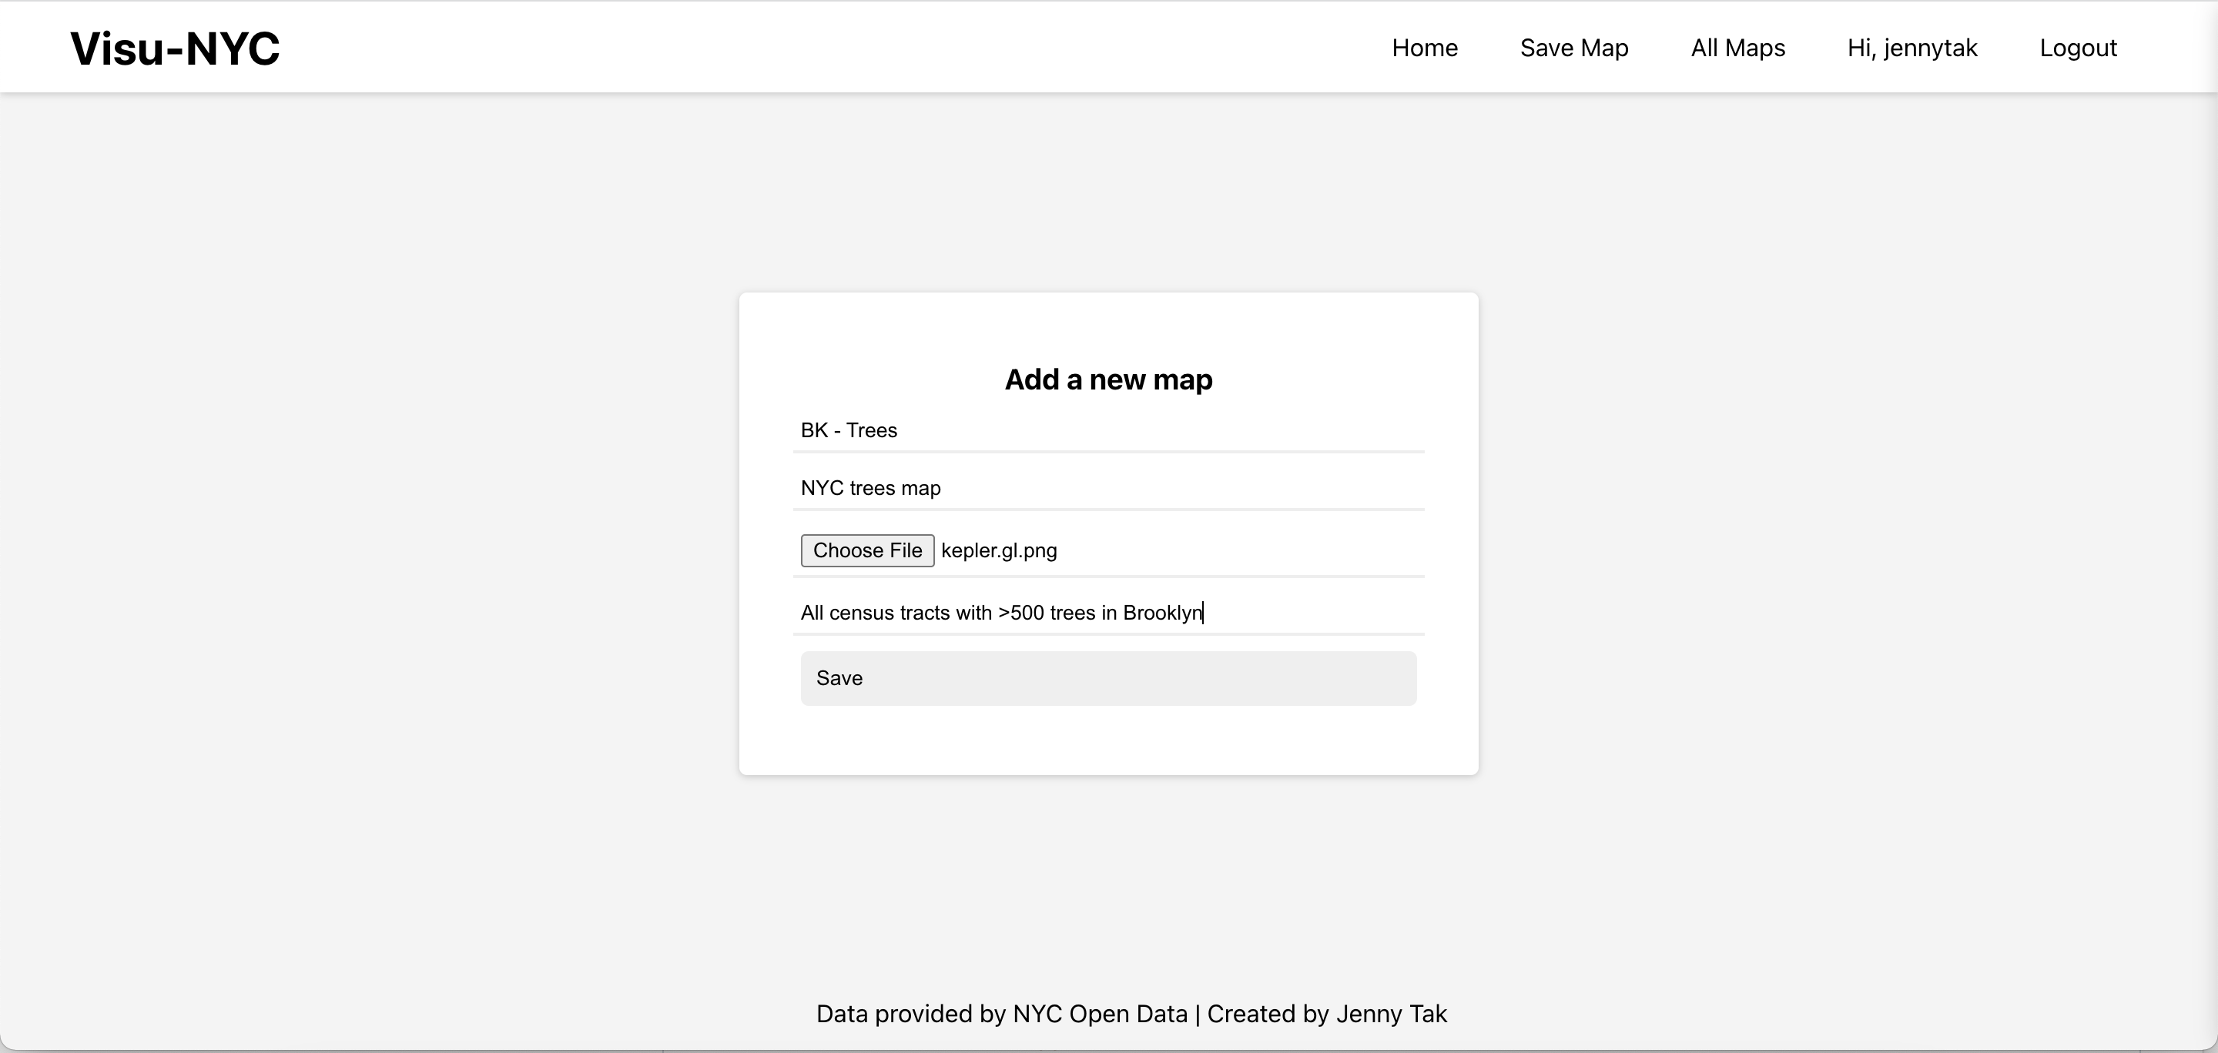Open the Save Map nav link
Screen dimensions: 2218x1053
click(1573, 48)
